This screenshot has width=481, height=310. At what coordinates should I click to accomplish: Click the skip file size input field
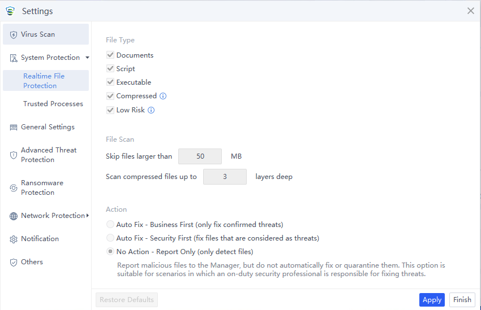[200, 156]
